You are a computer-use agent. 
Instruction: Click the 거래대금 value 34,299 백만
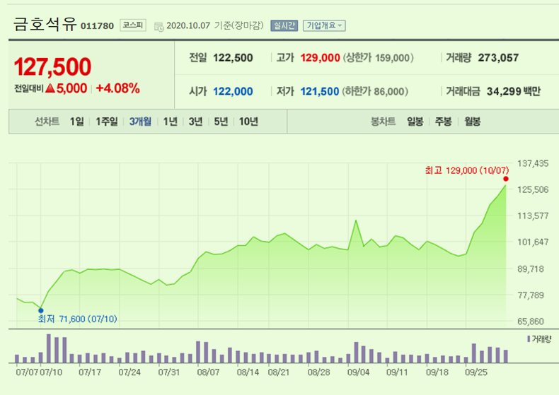click(x=514, y=91)
